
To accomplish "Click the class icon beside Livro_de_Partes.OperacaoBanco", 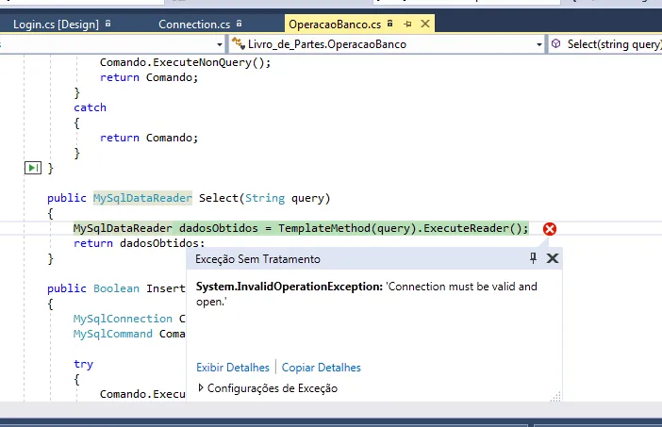I will (x=239, y=43).
